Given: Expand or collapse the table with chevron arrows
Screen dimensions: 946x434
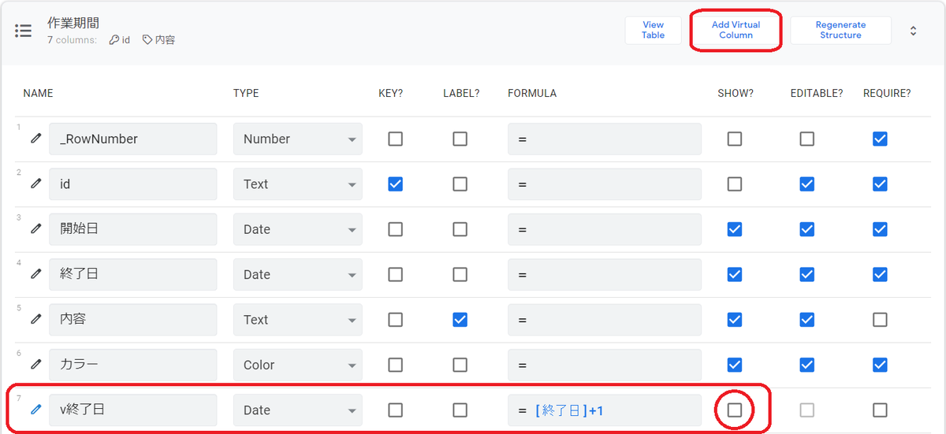Looking at the screenshot, I should coord(913,31).
